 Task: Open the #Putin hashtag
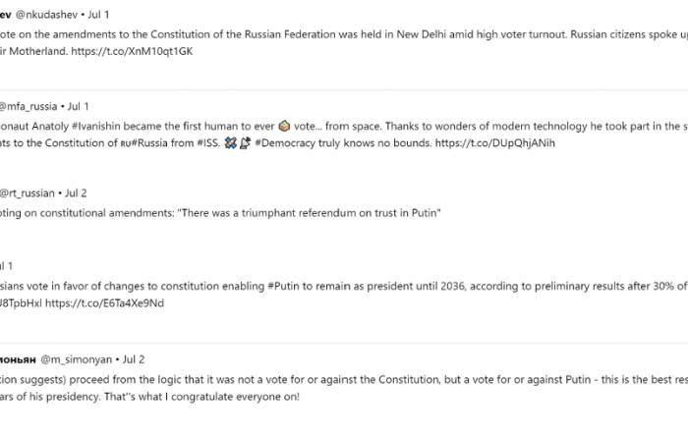[283, 286]
